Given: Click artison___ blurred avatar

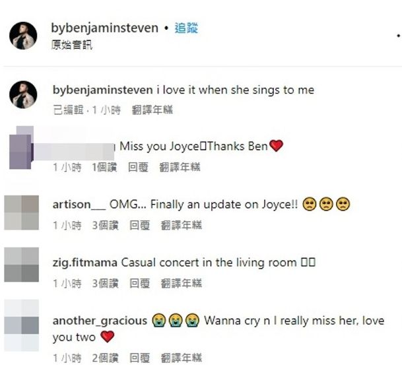Looking at the screenshot, I should pyautogui.click(x=22, y=213).
